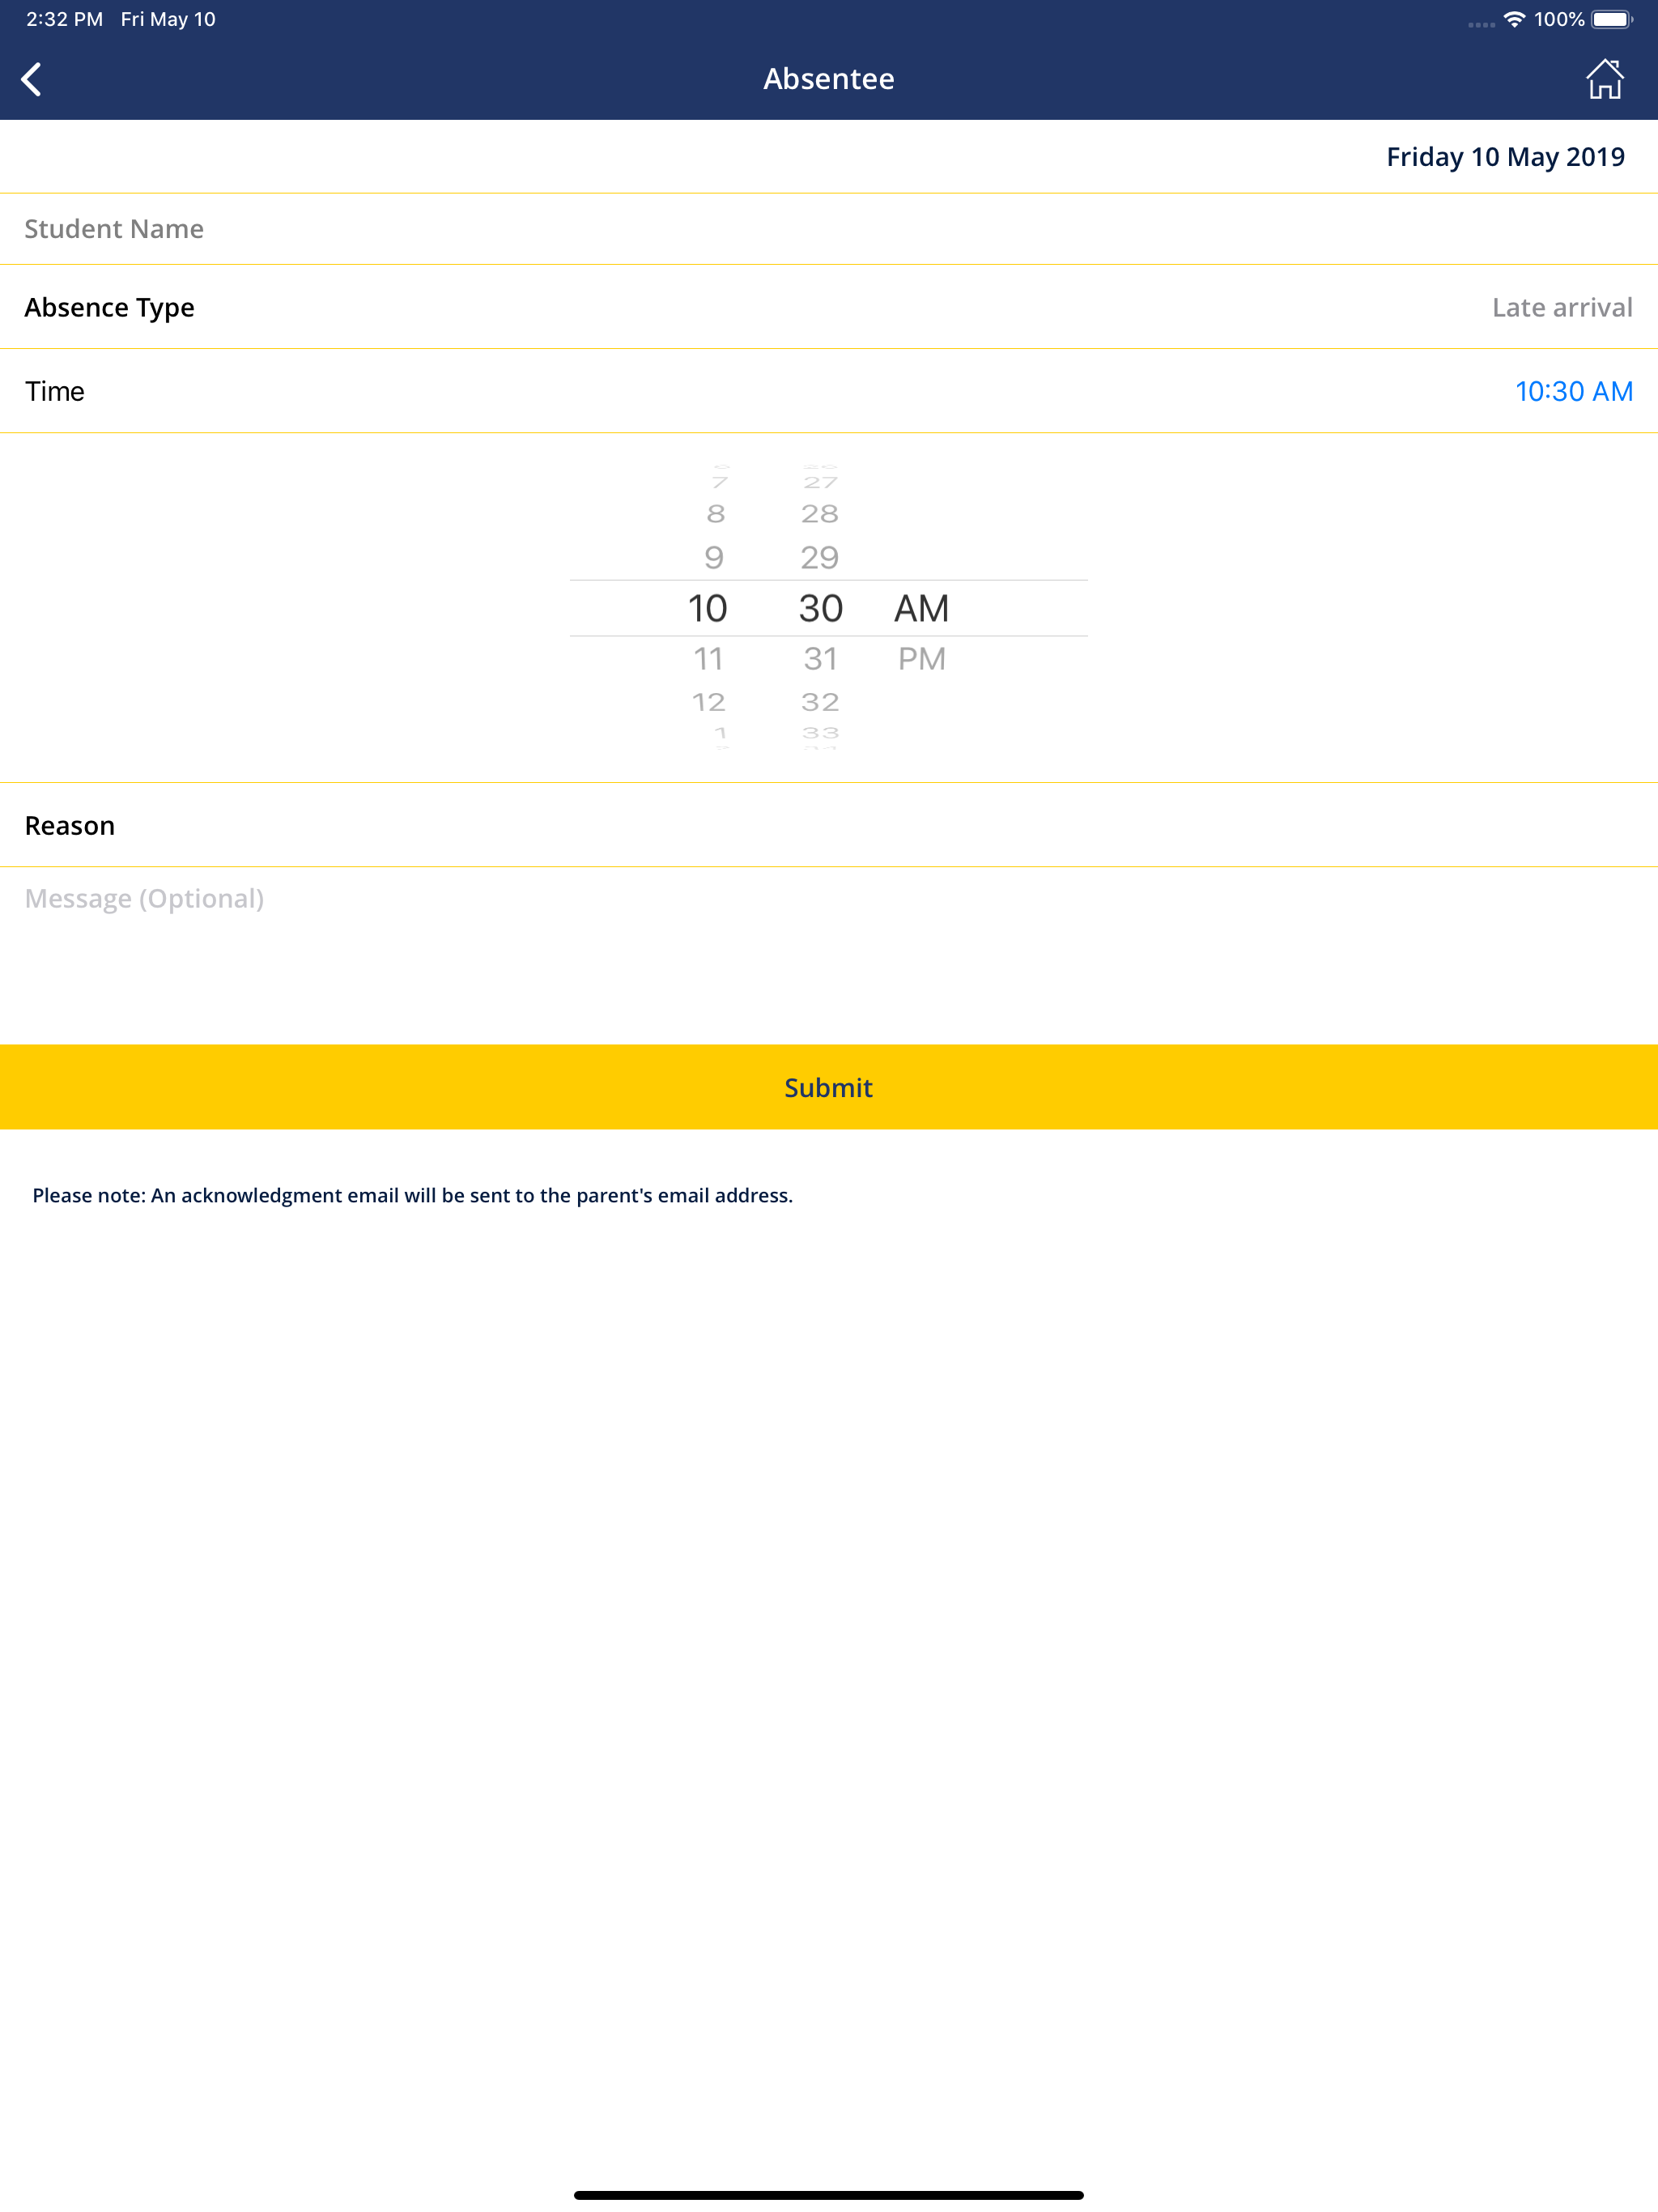The image size is (1658, 2212).
Task: Tap selected minute 30 in picker
Action: click(x=820, y=608)
